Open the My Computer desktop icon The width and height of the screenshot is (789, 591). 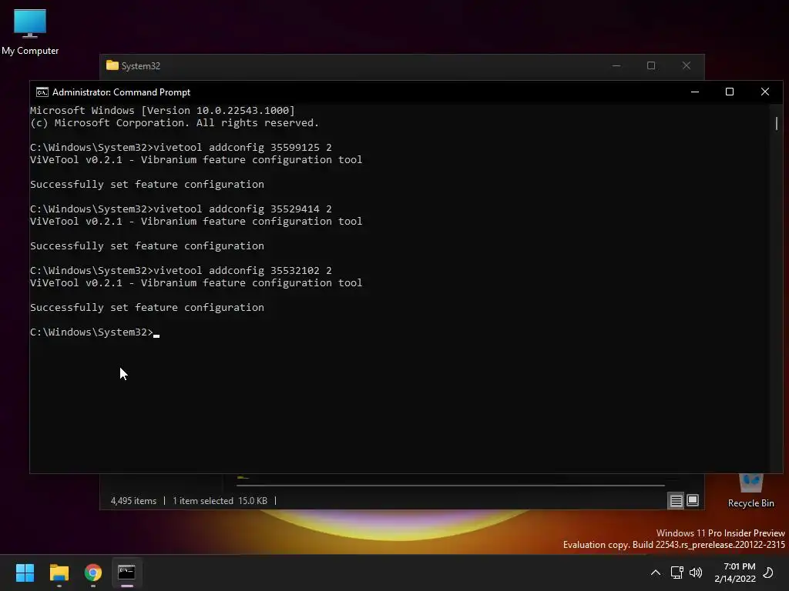tap(30, 31)
